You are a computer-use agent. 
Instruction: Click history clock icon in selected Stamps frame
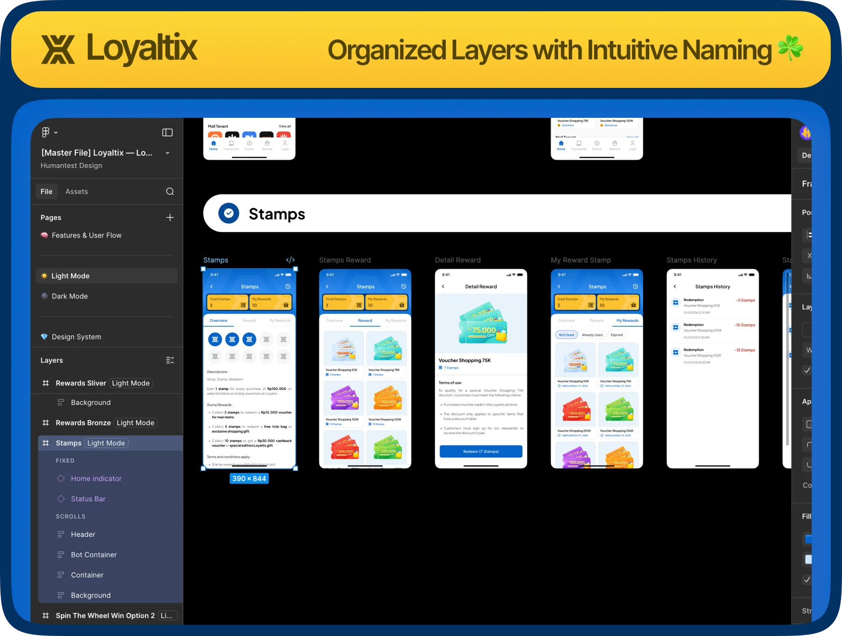[x=288, y=286]
